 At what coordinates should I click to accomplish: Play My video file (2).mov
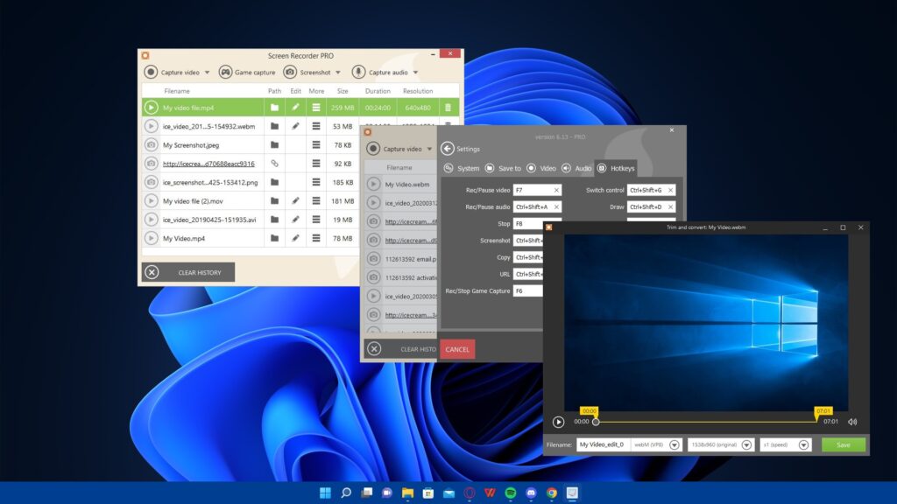[x=151, y=200]
